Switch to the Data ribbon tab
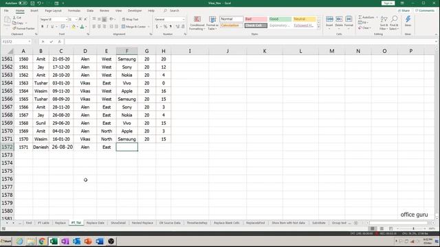This screenshot has height=247, width=440. (x=90, y=11)
